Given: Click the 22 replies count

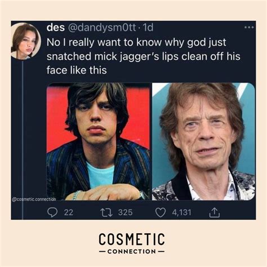Looking at the screenshot, I should 68,212.
